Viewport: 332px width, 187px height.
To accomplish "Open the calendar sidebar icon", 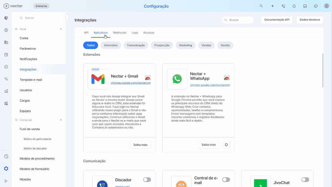I will pyautogui.click(x=6, y=54).
